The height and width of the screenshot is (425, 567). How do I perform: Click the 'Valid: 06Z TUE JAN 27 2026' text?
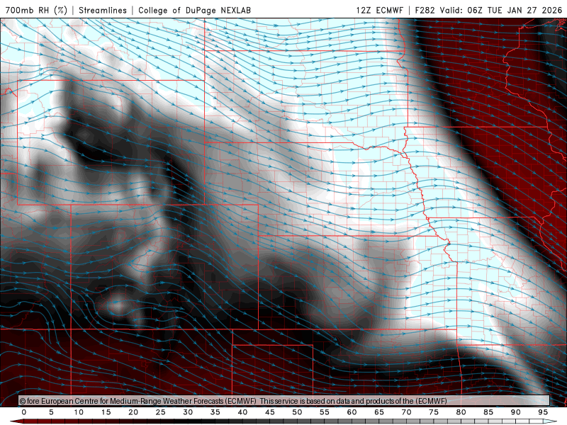[x=501, y=10]
